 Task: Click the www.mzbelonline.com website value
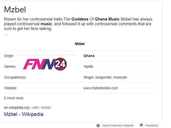pos(101,88)
